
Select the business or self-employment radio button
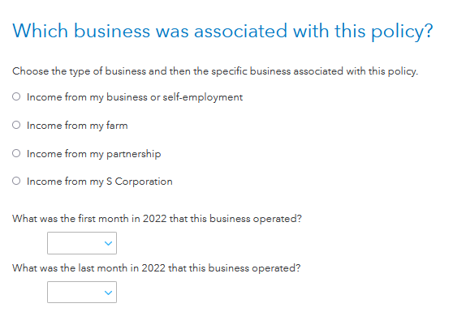point(16,96)
